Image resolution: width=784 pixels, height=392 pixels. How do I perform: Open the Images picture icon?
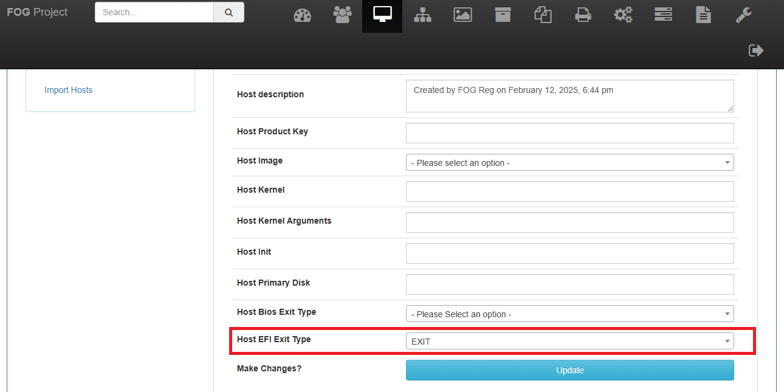coord(462,15)
